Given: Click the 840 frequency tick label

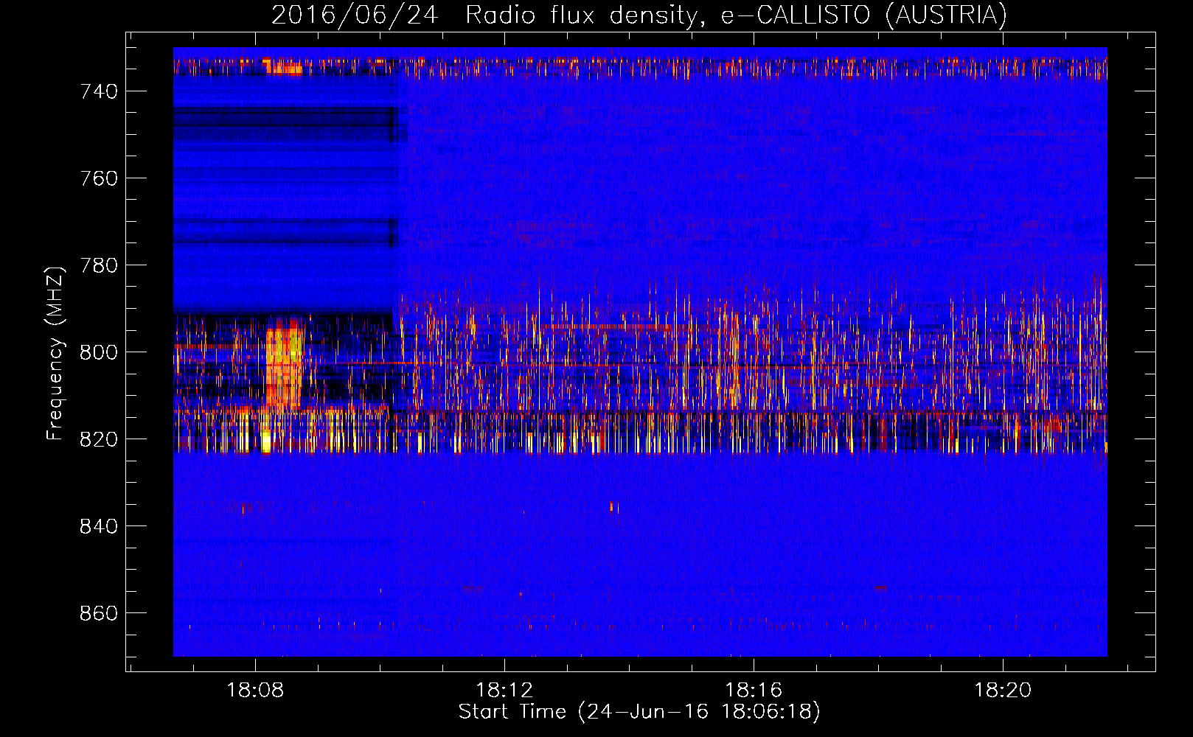Looking at the screenshot, I should (x=99, y=526).
